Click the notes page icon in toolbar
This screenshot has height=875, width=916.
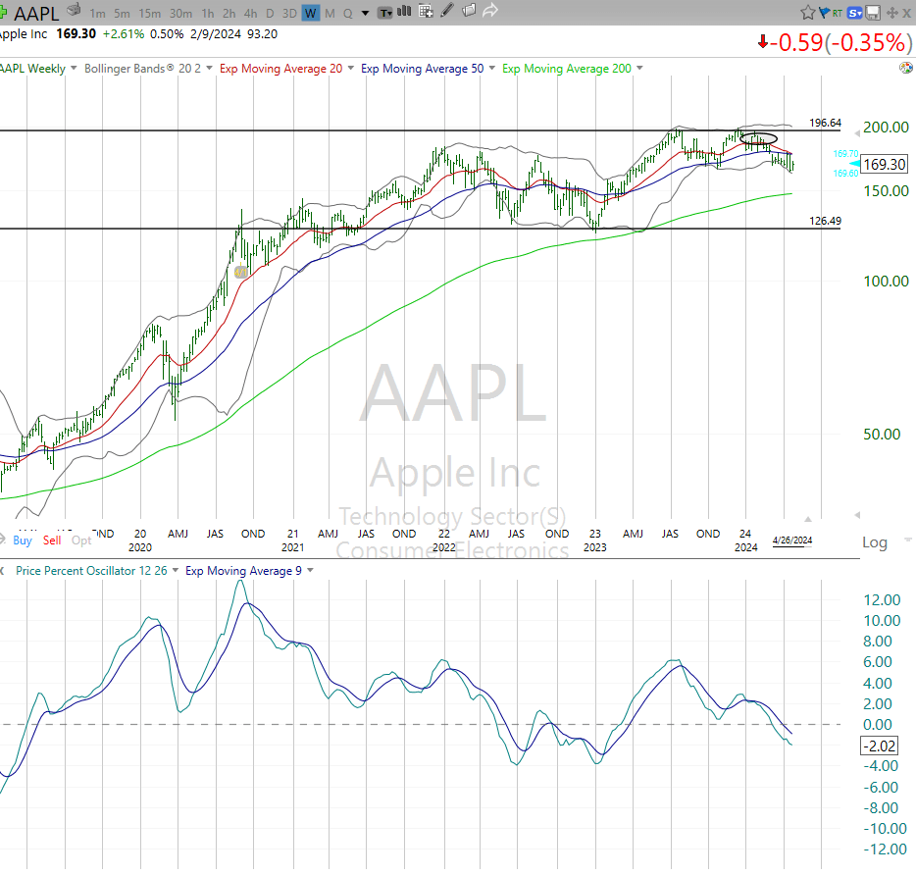coord(468,11)
